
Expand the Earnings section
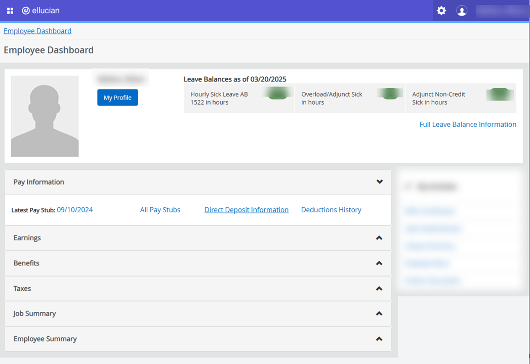(x=379, y=238)
